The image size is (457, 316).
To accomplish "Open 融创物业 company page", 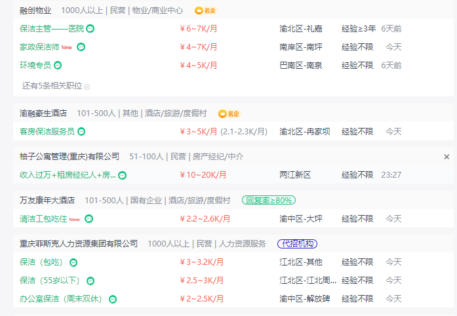I will pos(35,10).
